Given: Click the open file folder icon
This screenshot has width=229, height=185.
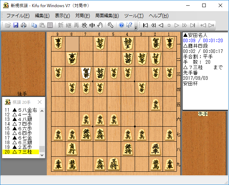Looking at the screenshot, I should coord(8,25).
